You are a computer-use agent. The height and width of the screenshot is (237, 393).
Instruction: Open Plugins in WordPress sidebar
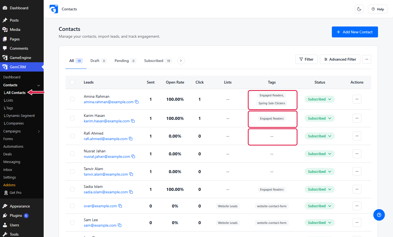point(16,215)
